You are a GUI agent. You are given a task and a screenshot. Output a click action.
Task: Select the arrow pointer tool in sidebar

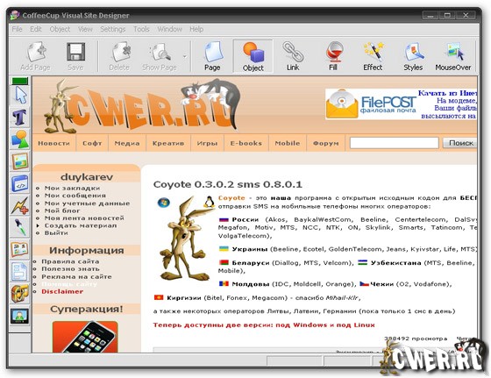[x=20, y=96]
